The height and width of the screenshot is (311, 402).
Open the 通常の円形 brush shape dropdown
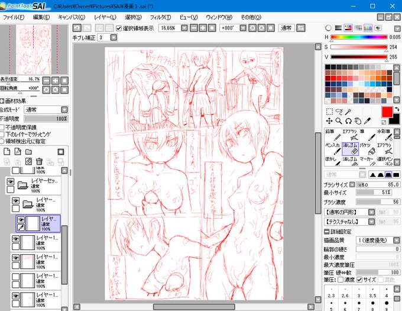coord(371,212)
